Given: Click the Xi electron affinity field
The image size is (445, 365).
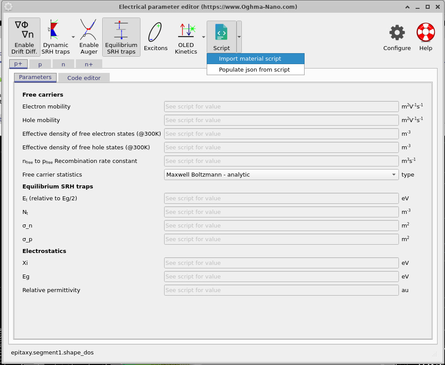Looking at the screenshot, I should point(281,263).
